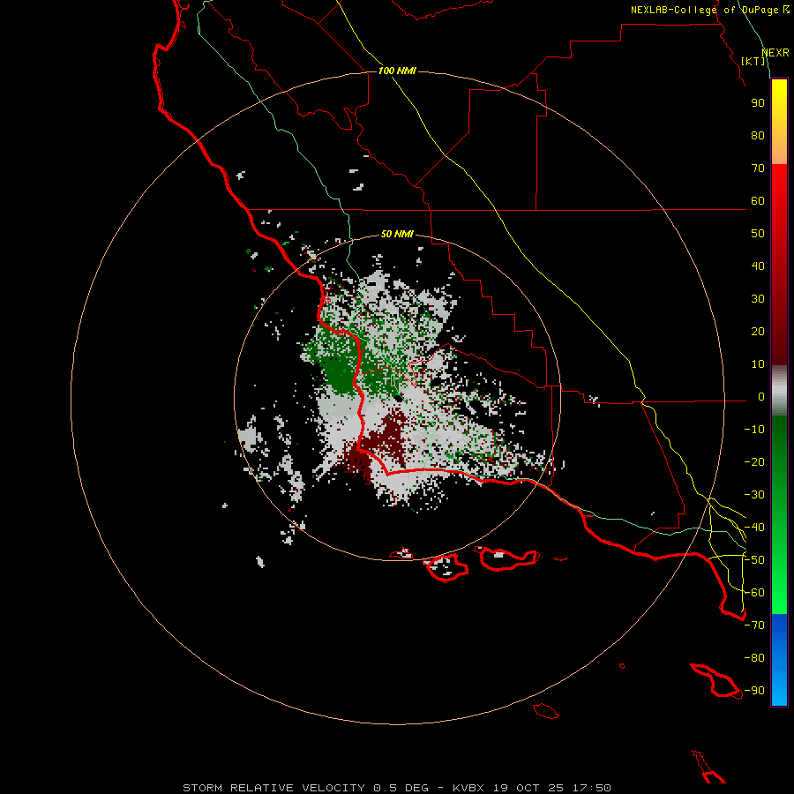Click the "19 OCT 25" date text
The image size is (794, 794).
(x=528, y=788)
